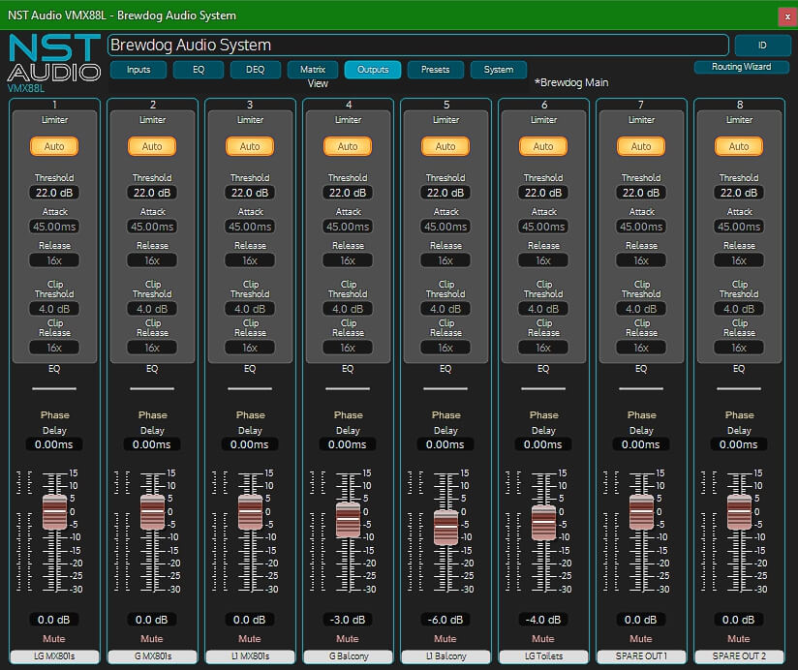The height and width of the screenshot is (670, 798).
Task: Select channel 7 Release 16x field
Action: (641, 260)
